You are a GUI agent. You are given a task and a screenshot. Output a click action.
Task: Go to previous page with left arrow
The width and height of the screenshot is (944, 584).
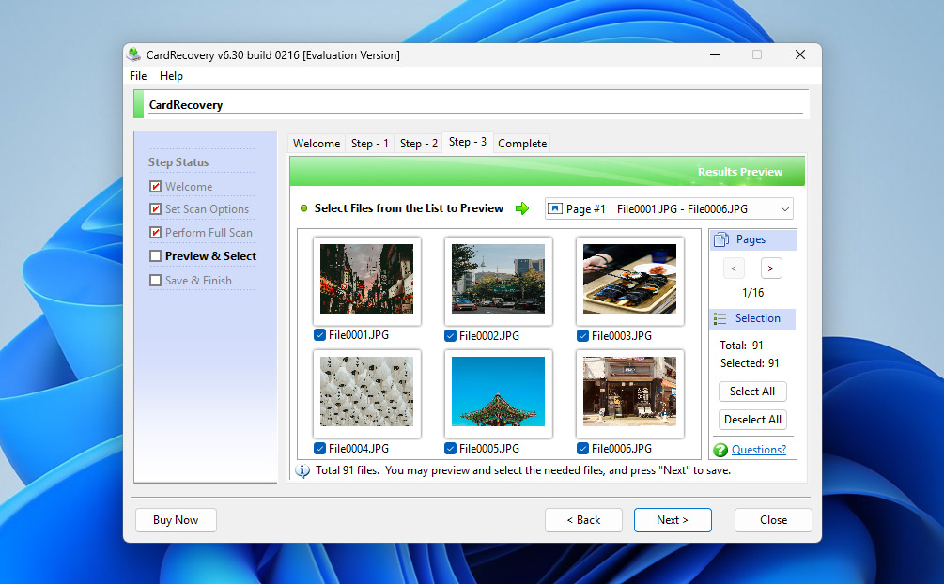[x=735, y=269]
